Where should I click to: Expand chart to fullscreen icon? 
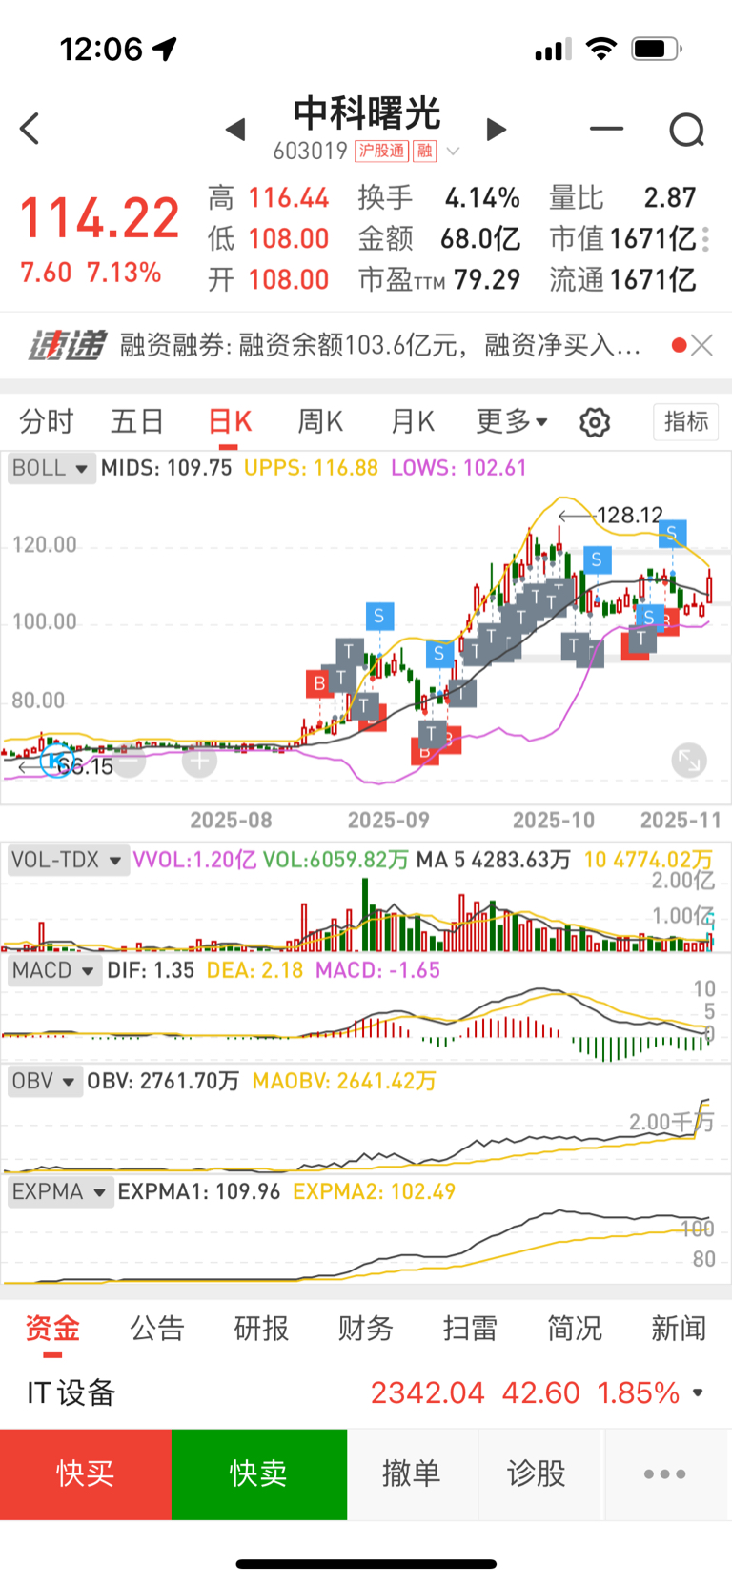688,761
